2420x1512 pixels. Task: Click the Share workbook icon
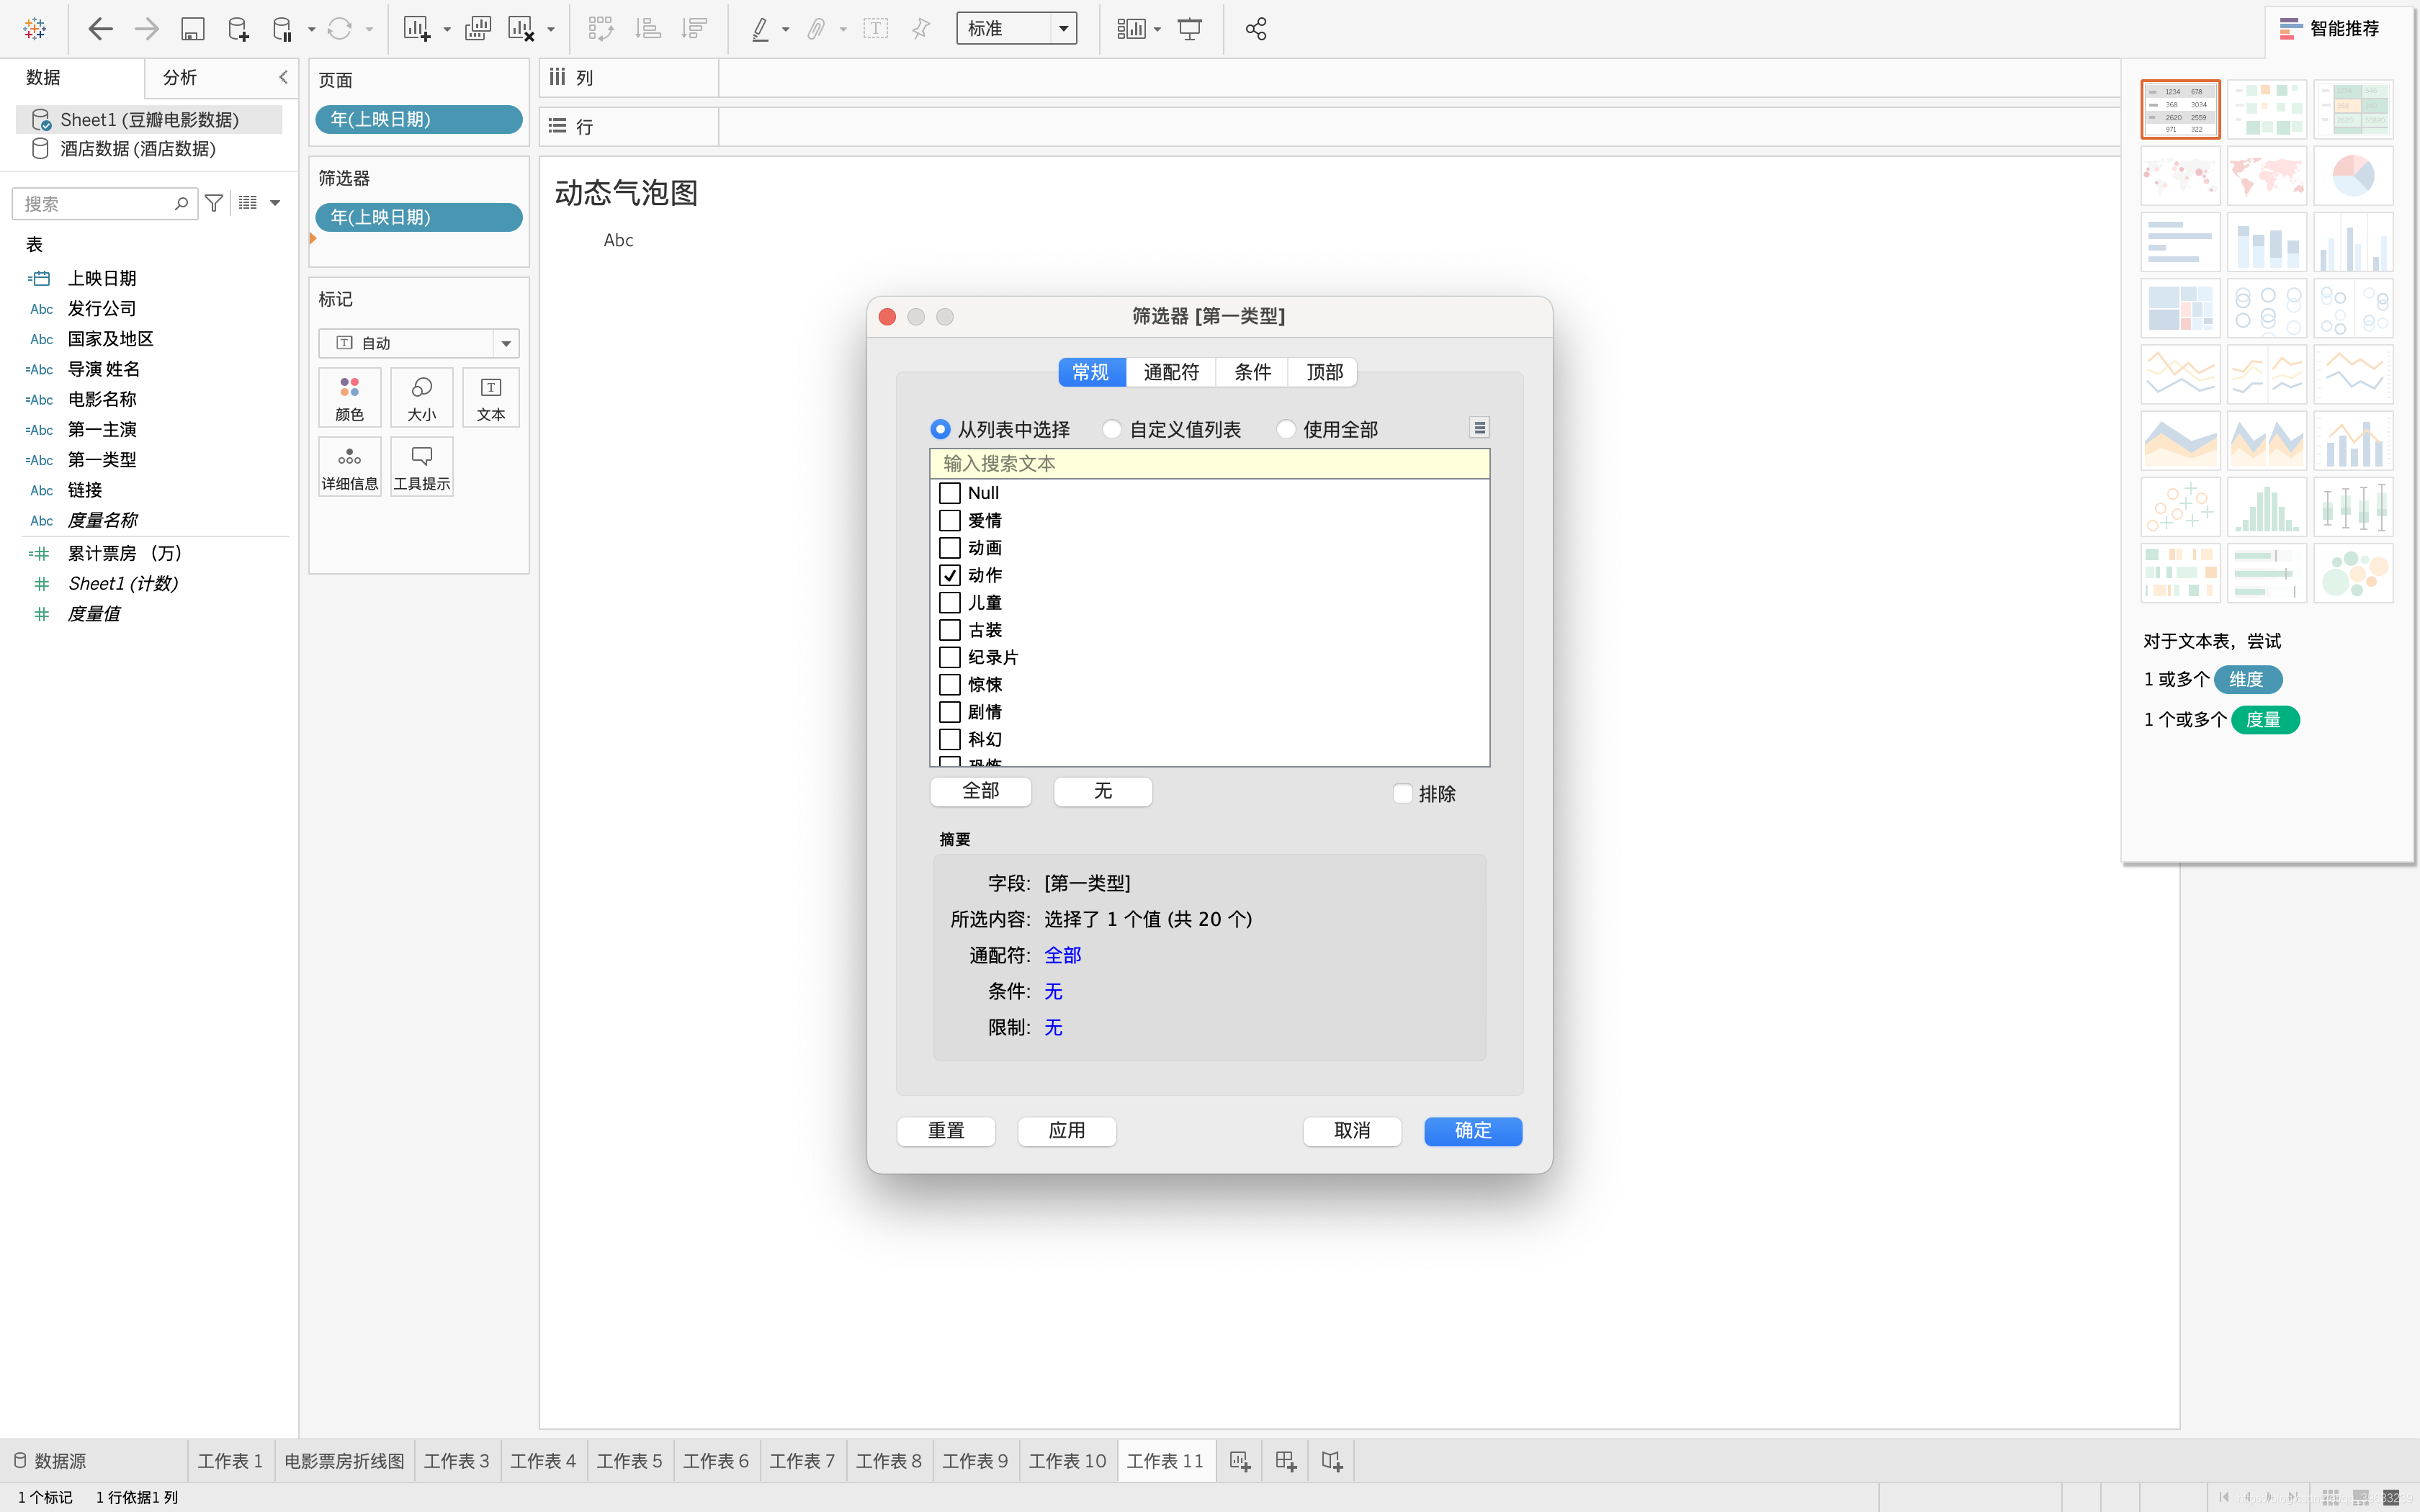pyautogui.click(x=1256, y=29)
